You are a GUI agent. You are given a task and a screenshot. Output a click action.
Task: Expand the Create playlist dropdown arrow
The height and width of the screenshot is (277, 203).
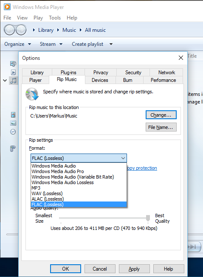111,44
